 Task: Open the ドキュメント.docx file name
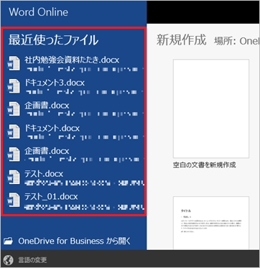[52, 129]
